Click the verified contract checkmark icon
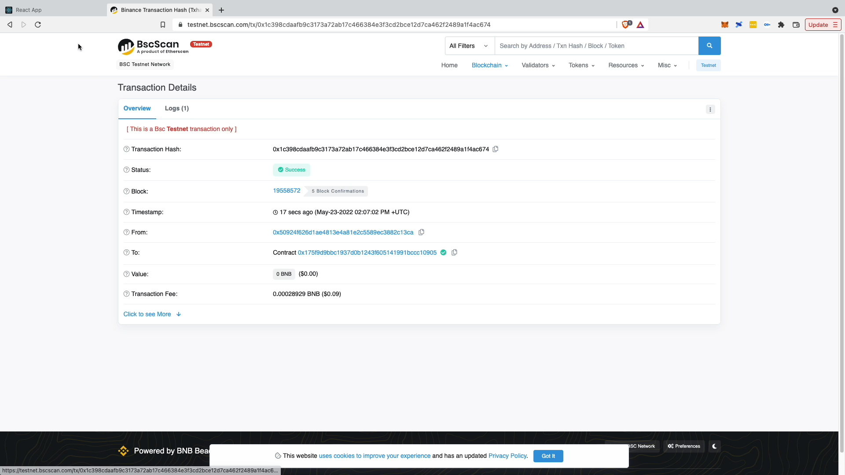845x475 pixels. [x=444, y=252]
